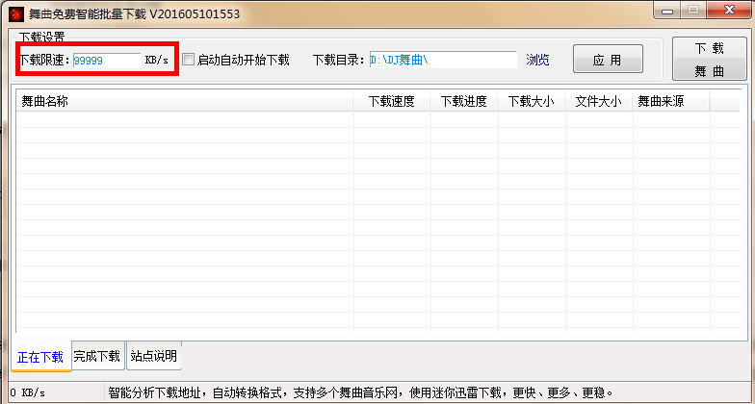Click the KB/s unit label beside speed field
The width and height of the screenshot is (755, 404).
pos(156,60)
